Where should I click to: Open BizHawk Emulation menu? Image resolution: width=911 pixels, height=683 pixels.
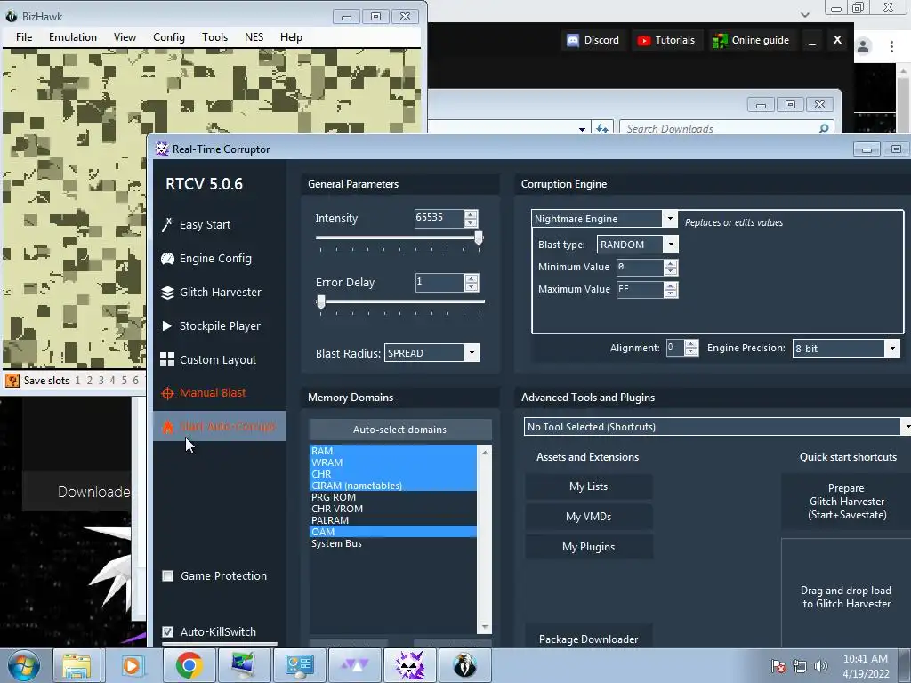click(x=73, y=37)
